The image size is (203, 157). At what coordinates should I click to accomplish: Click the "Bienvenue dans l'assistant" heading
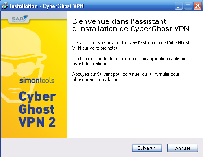(119, 21)
